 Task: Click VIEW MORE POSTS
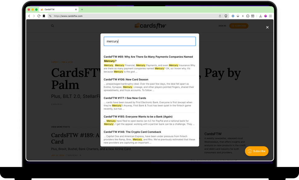tap(60, 127)
